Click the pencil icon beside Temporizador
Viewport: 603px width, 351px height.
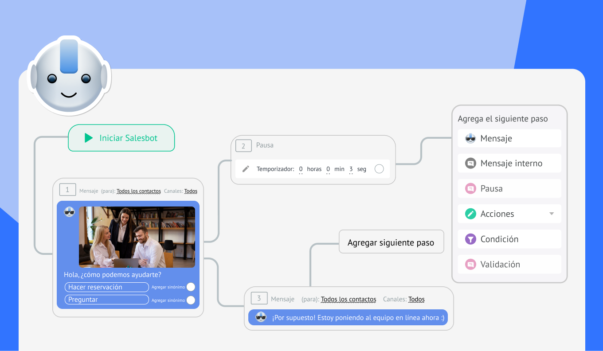246,169
